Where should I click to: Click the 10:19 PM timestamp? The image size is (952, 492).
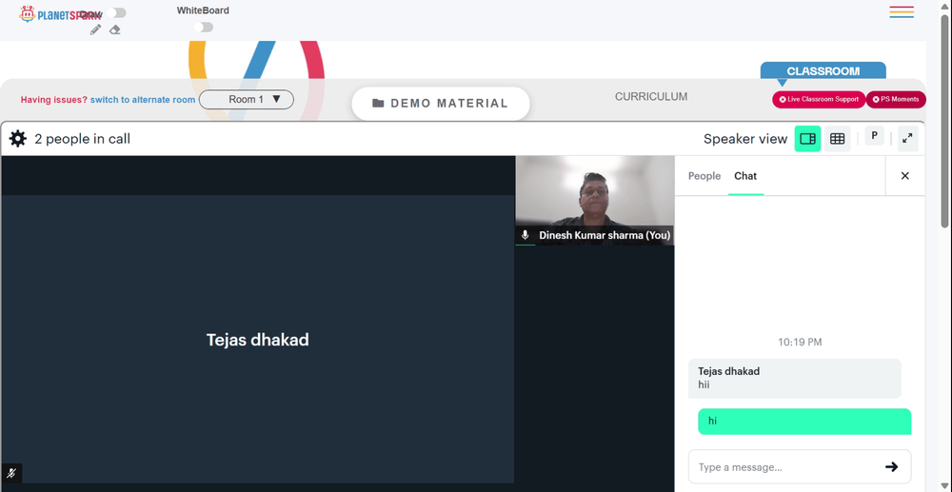800,343
